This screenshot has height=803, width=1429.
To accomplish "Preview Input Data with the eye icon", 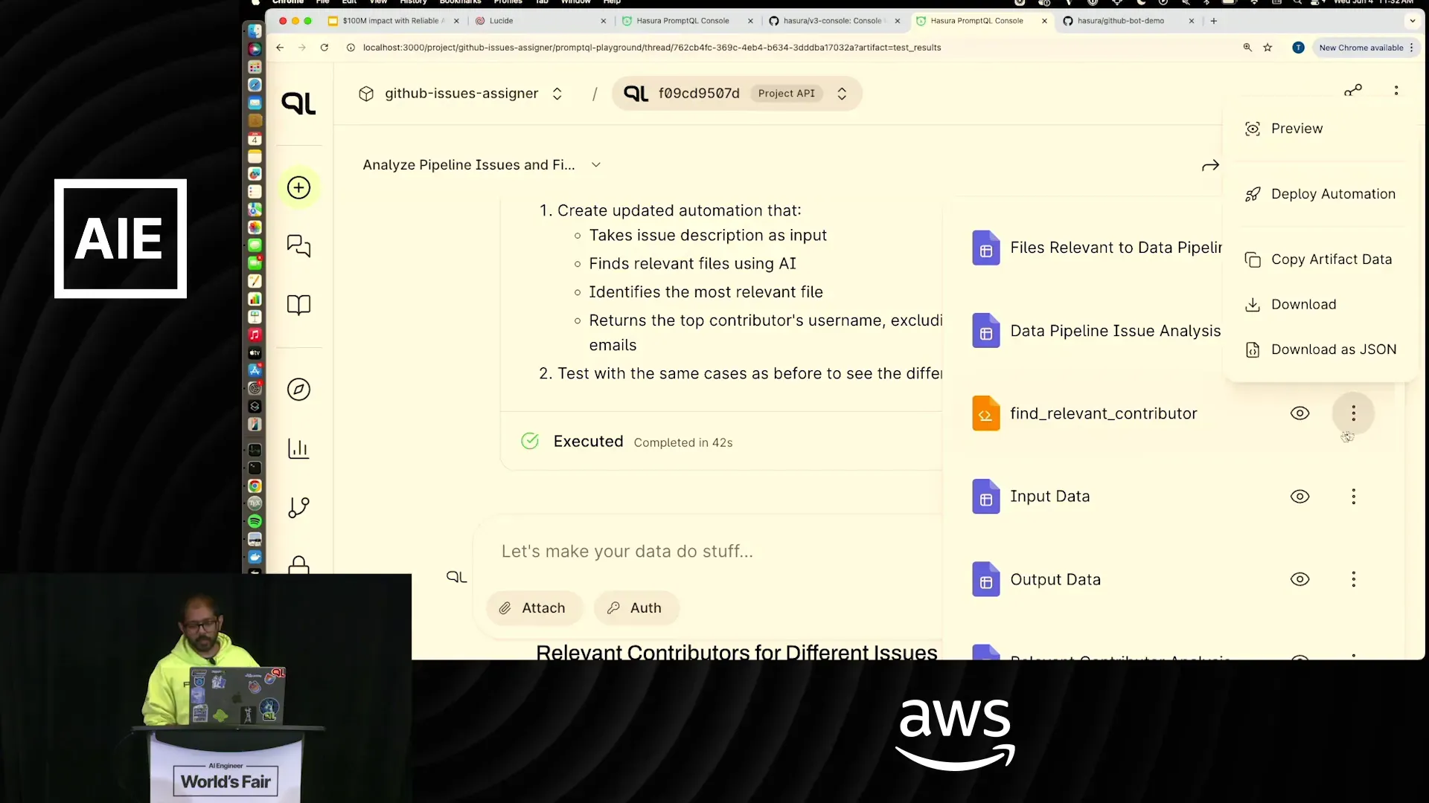I will [x=1299, y=497].
